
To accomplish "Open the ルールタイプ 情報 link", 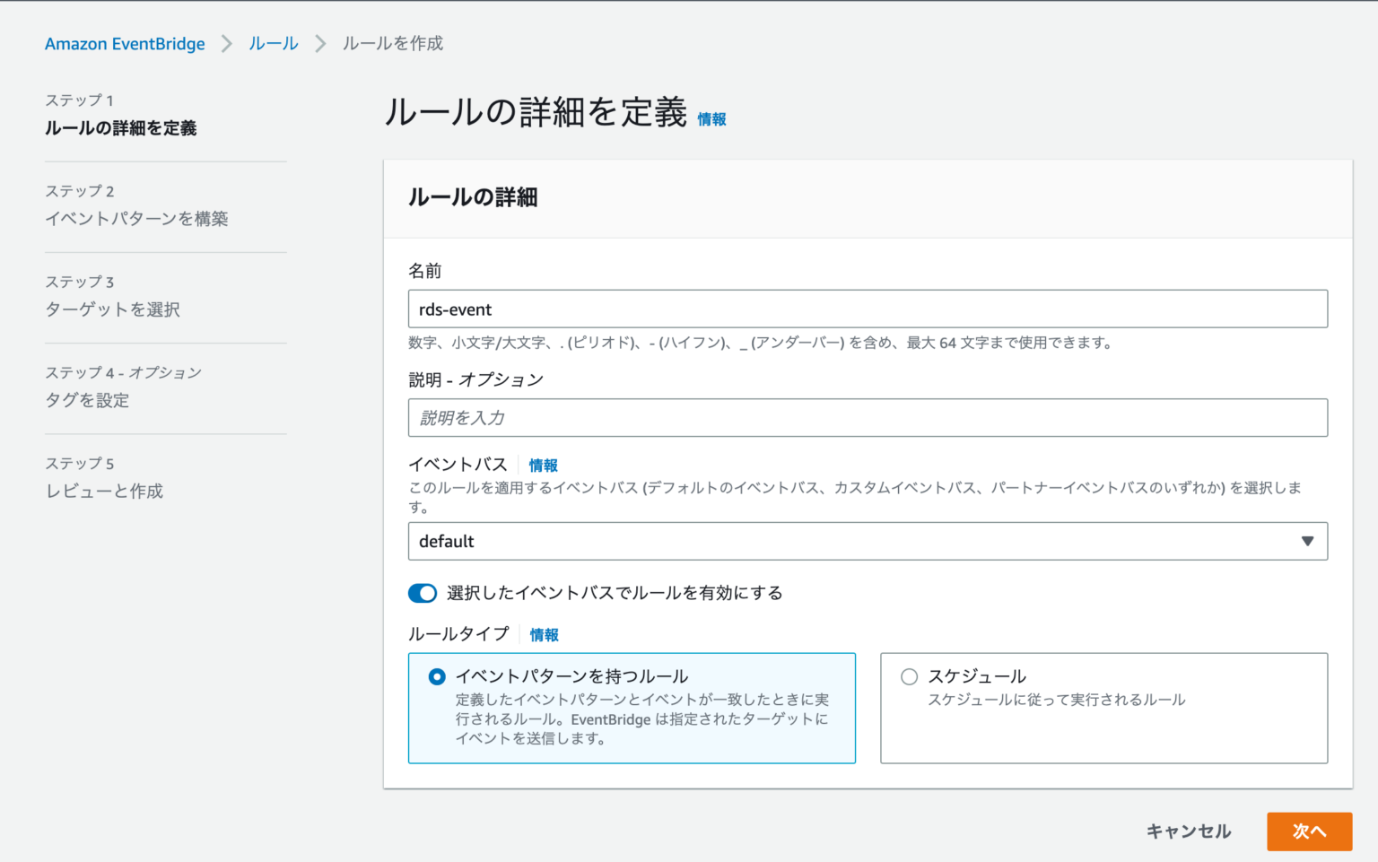I will (544, 634).
